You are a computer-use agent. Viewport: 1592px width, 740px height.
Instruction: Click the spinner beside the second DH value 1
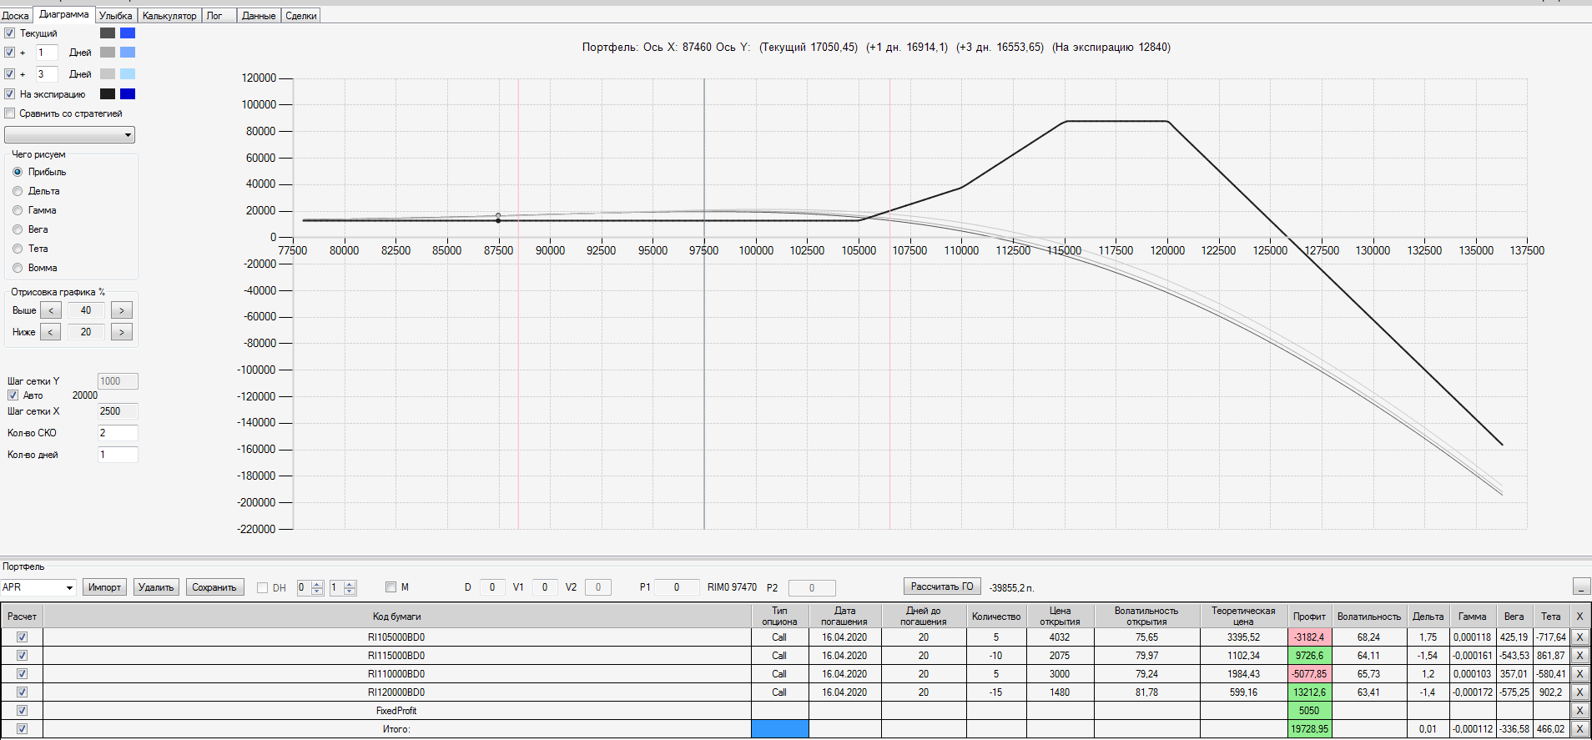tap(350, 587)
